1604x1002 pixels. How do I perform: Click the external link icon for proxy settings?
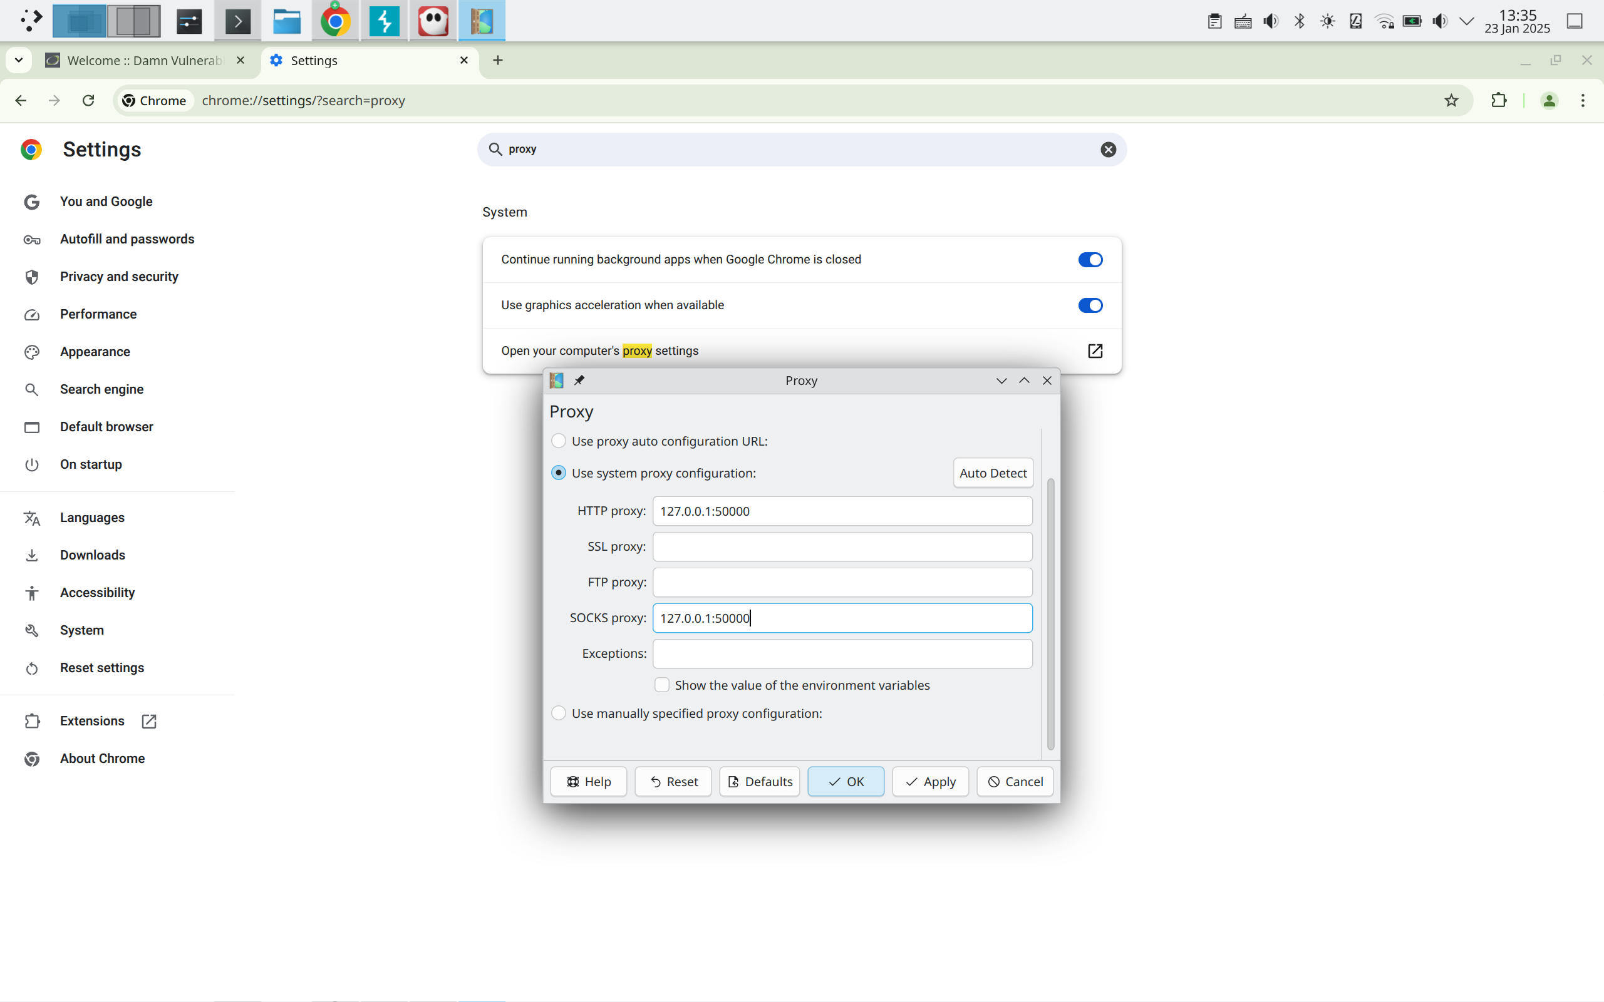[x=1095, y=350]
